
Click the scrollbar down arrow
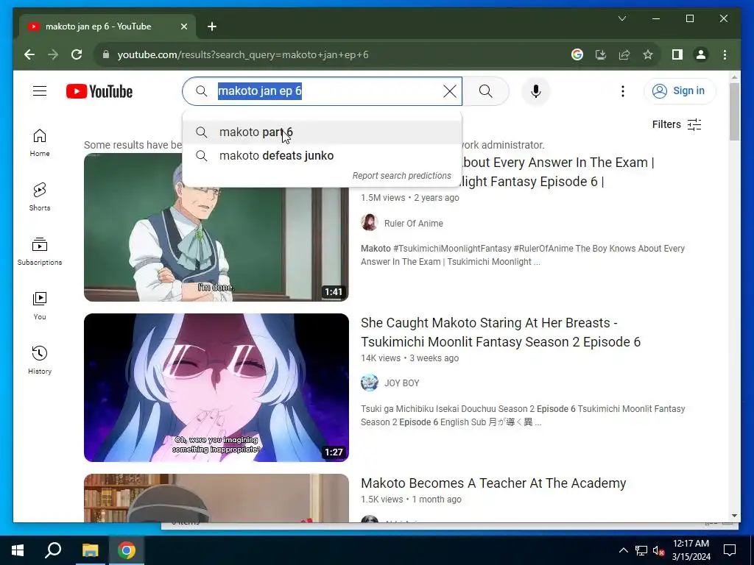pos(734,516)
